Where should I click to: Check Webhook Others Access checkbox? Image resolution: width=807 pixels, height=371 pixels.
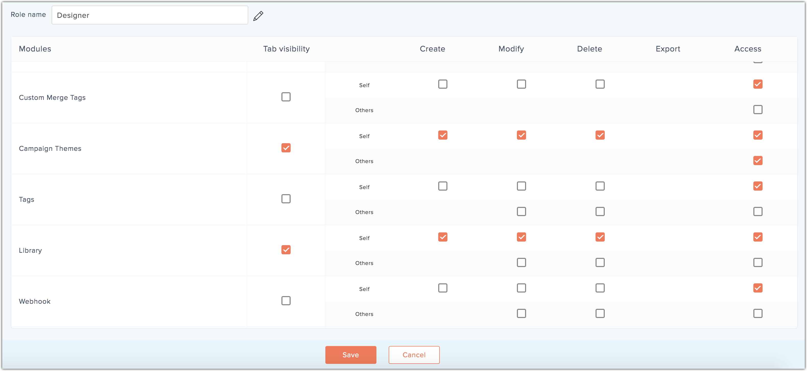pos(757,313)
